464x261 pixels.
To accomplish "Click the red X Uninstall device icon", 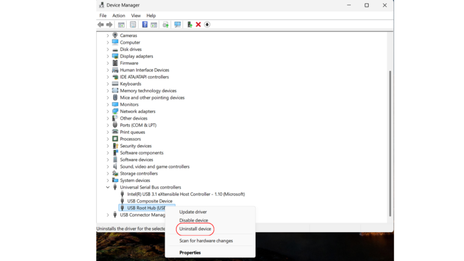I will click(x=198, y=24).
